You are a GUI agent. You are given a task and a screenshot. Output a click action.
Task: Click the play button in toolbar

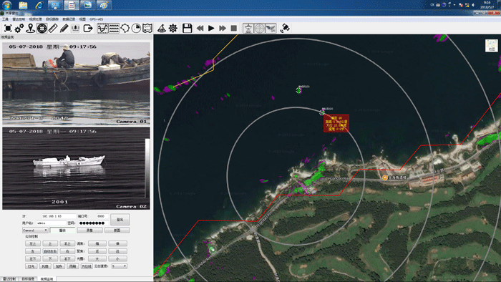(x=211, y=29)
